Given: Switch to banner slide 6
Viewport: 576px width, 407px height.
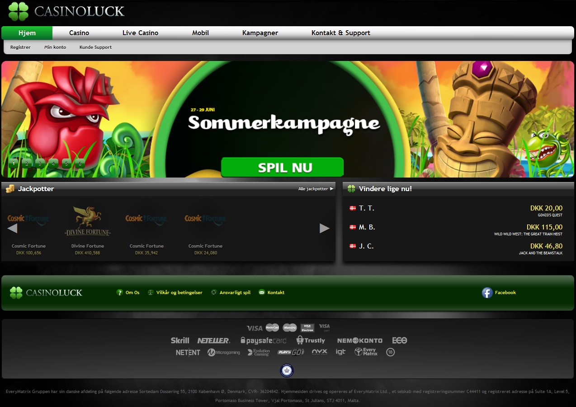Looking at the screenshot, I should [80, 163].
